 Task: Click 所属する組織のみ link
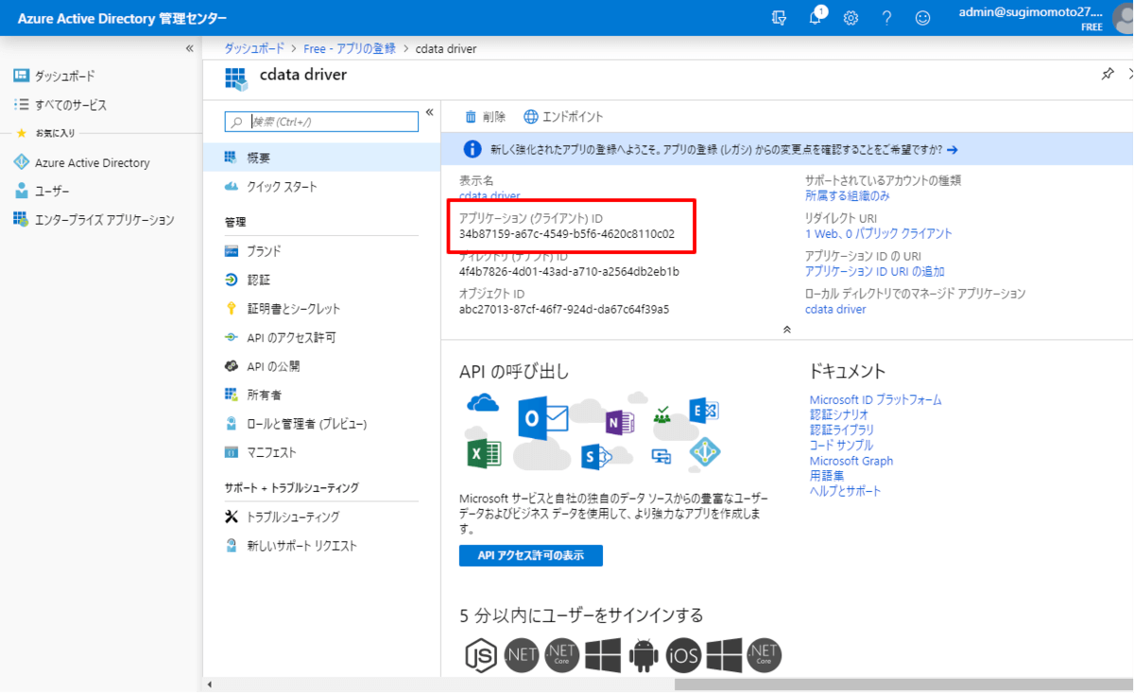(x=848, y=196)
